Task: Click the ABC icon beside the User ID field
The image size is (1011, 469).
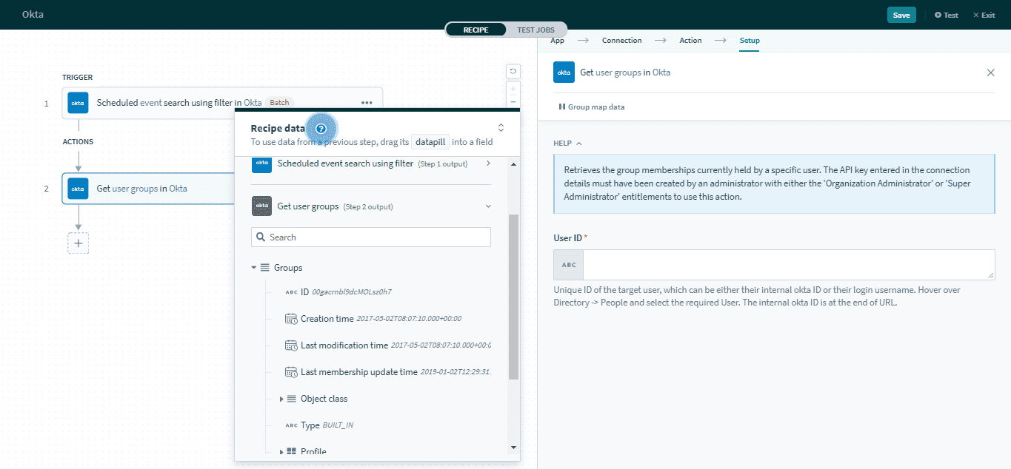Action: coord(567,264)
